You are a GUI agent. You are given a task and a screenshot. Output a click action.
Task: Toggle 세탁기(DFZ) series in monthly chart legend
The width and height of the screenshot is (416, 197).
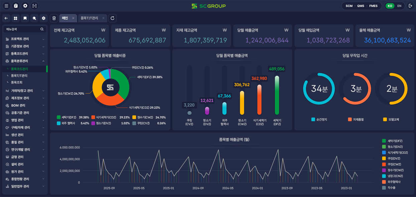(395, 141)
